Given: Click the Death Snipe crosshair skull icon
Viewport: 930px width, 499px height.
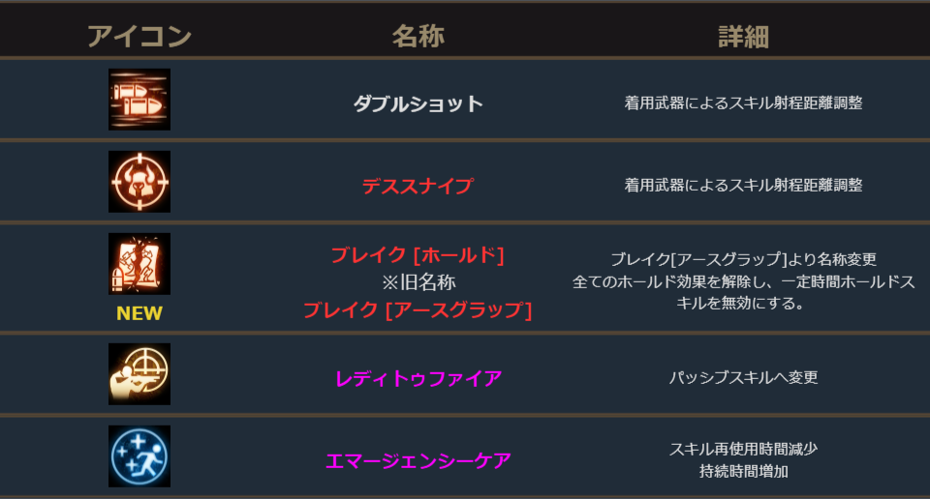Looking at the screenshot, I should point(139,182).
